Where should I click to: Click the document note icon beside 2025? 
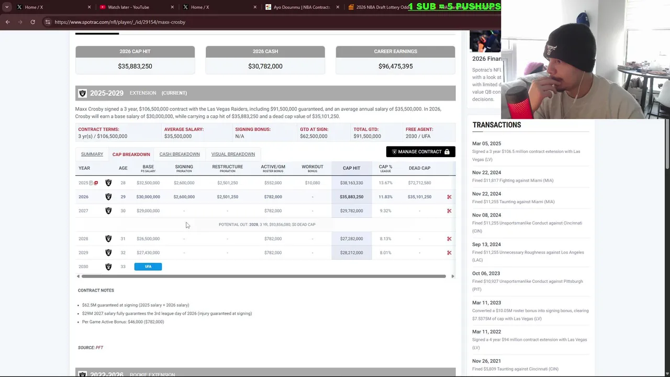click(x=91, y=183)
